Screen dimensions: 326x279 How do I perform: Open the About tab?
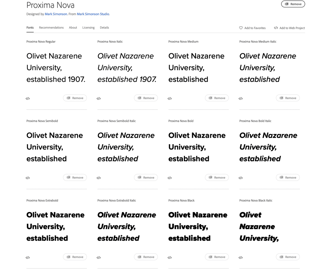click(73, 27)
